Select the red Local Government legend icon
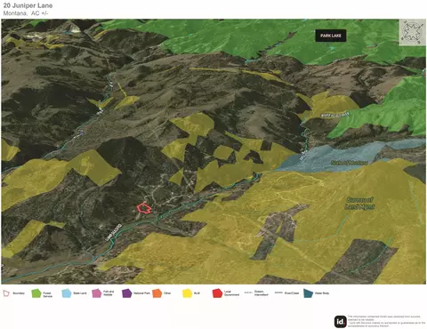Screen dimensions: 427x329 (x=217, y=293)
